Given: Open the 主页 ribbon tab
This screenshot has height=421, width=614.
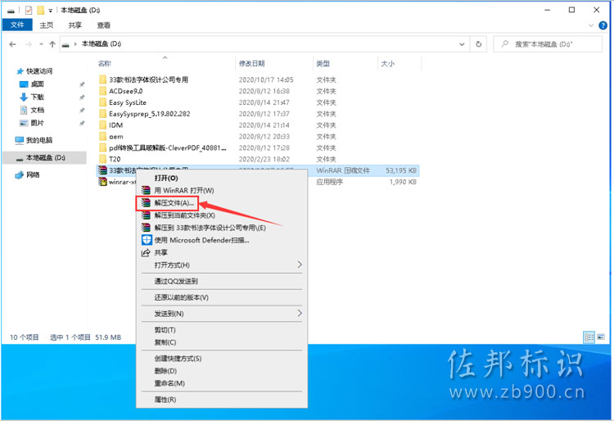Looking at the screenshot, I should coord(46,25).
